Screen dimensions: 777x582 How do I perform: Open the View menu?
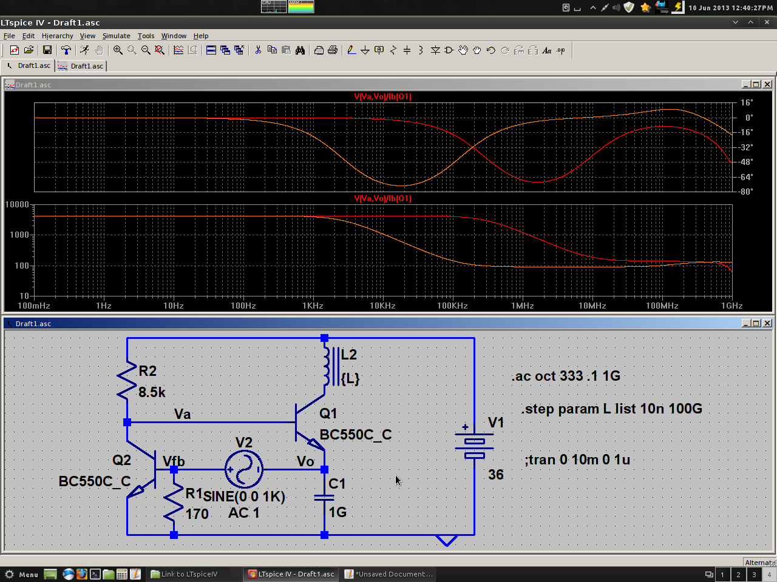[x=87, y=36]
